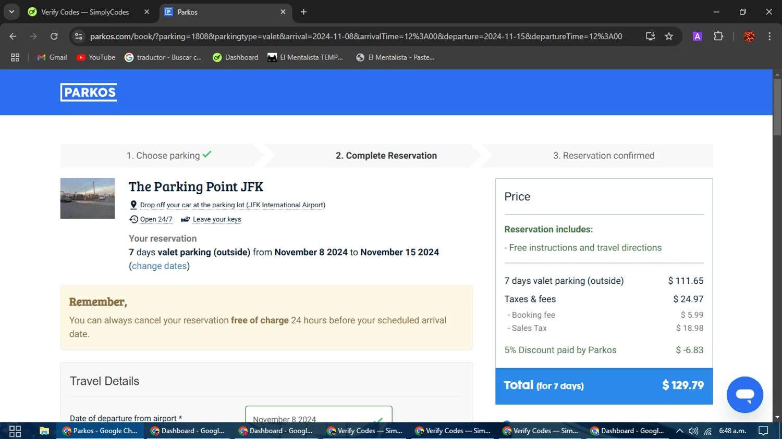782x439 pixels.
Task: Select step 3. Reservation confirmed
Action: (x=604, y=155)
